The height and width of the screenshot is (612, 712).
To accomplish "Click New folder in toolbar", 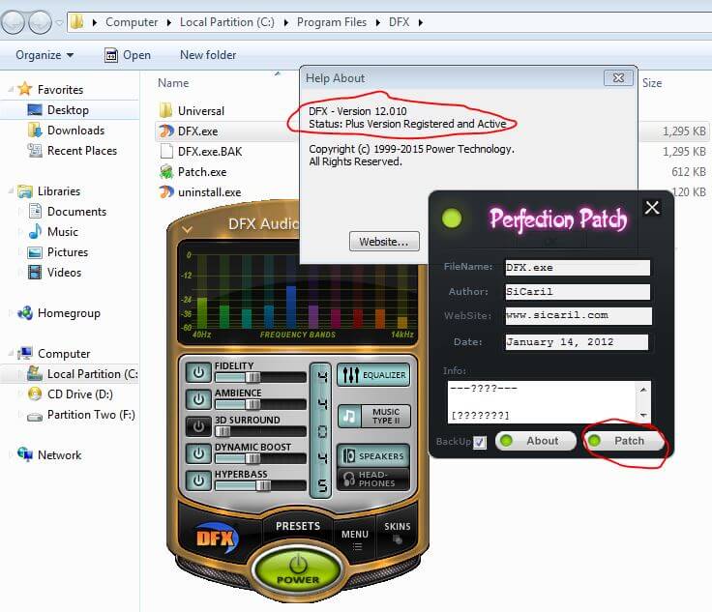I will coord(208,55).
